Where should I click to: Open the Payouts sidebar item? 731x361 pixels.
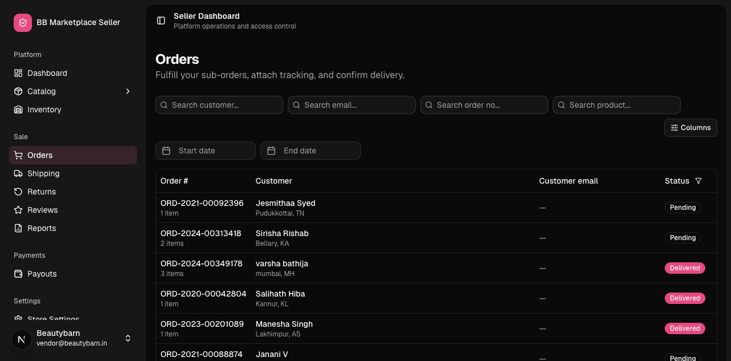coord(73,274)
